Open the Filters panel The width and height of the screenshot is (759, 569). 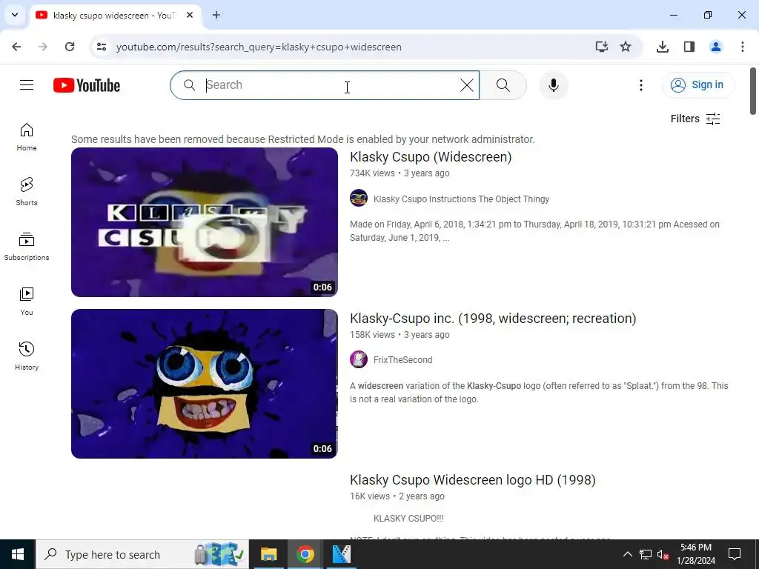coord(695,119)
